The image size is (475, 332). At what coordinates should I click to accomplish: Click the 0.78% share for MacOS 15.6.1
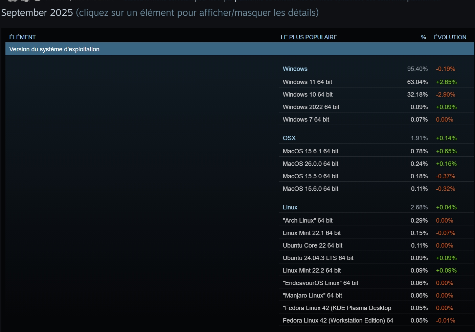coord(419,151)
